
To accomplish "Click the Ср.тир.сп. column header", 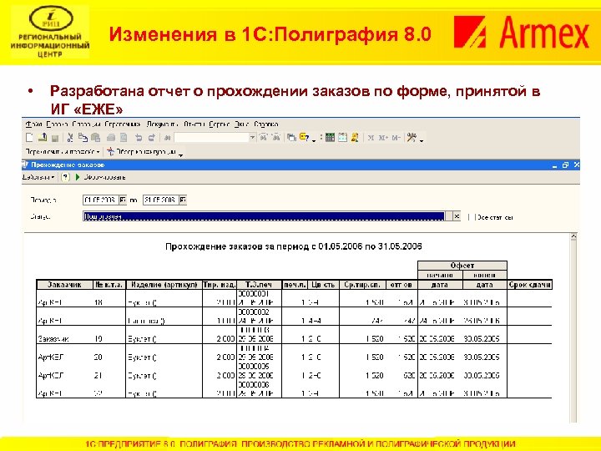I will tap(362, 285).
